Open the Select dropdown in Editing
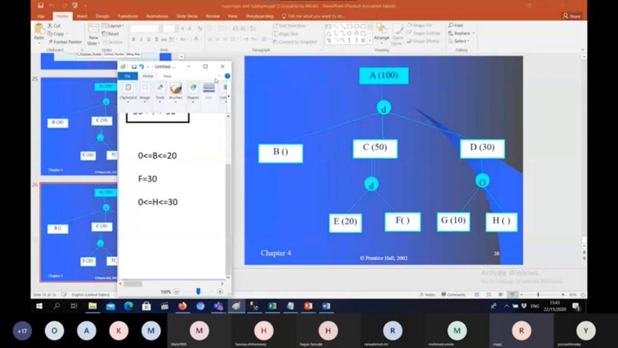Screen dimensions: 618x348 458,41
